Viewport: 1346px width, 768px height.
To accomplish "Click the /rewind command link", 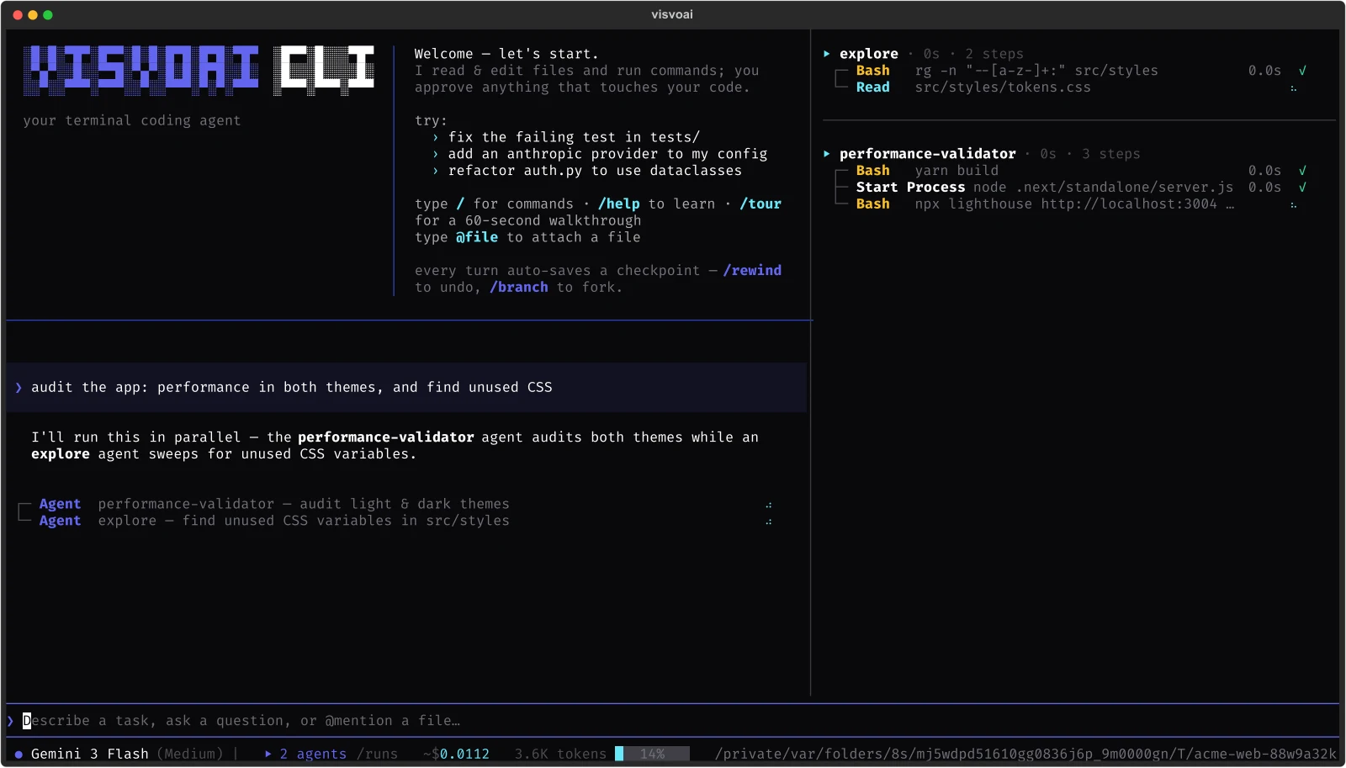I will [752, 270].
